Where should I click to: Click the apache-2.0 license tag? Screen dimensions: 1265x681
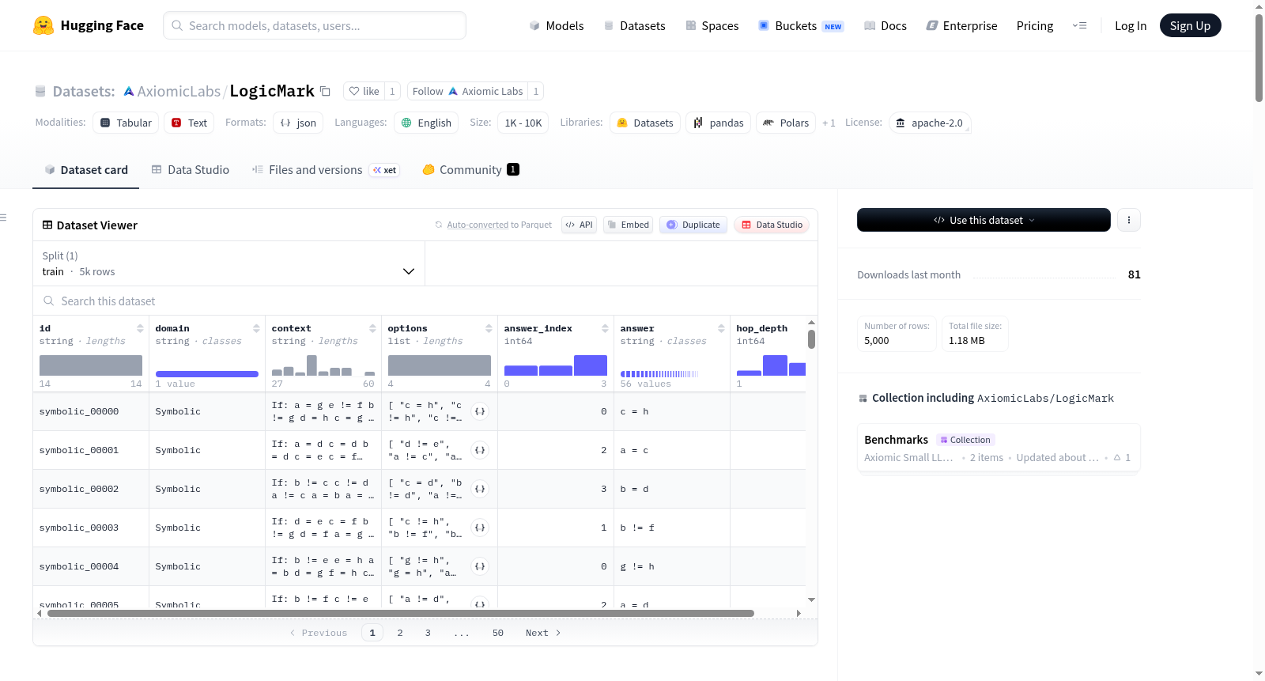tap(930, 123)
